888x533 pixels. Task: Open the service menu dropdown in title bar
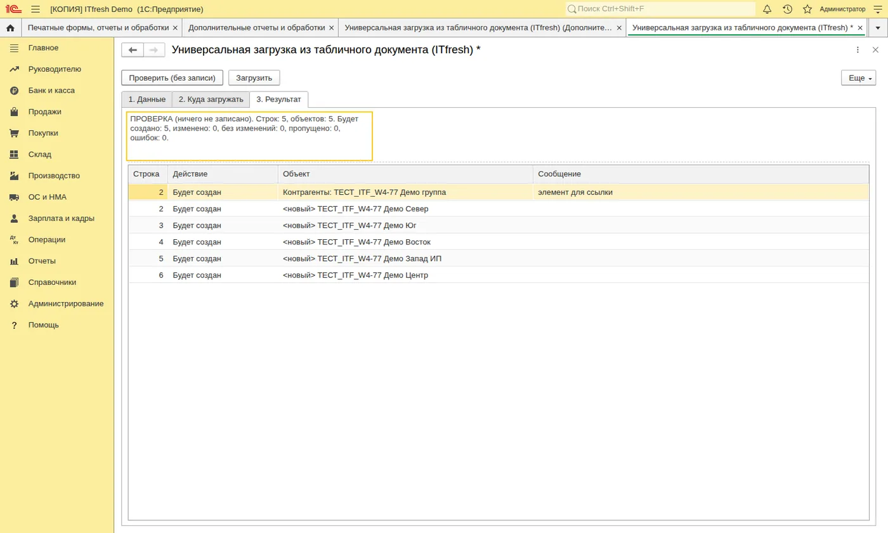coord(878,9)
